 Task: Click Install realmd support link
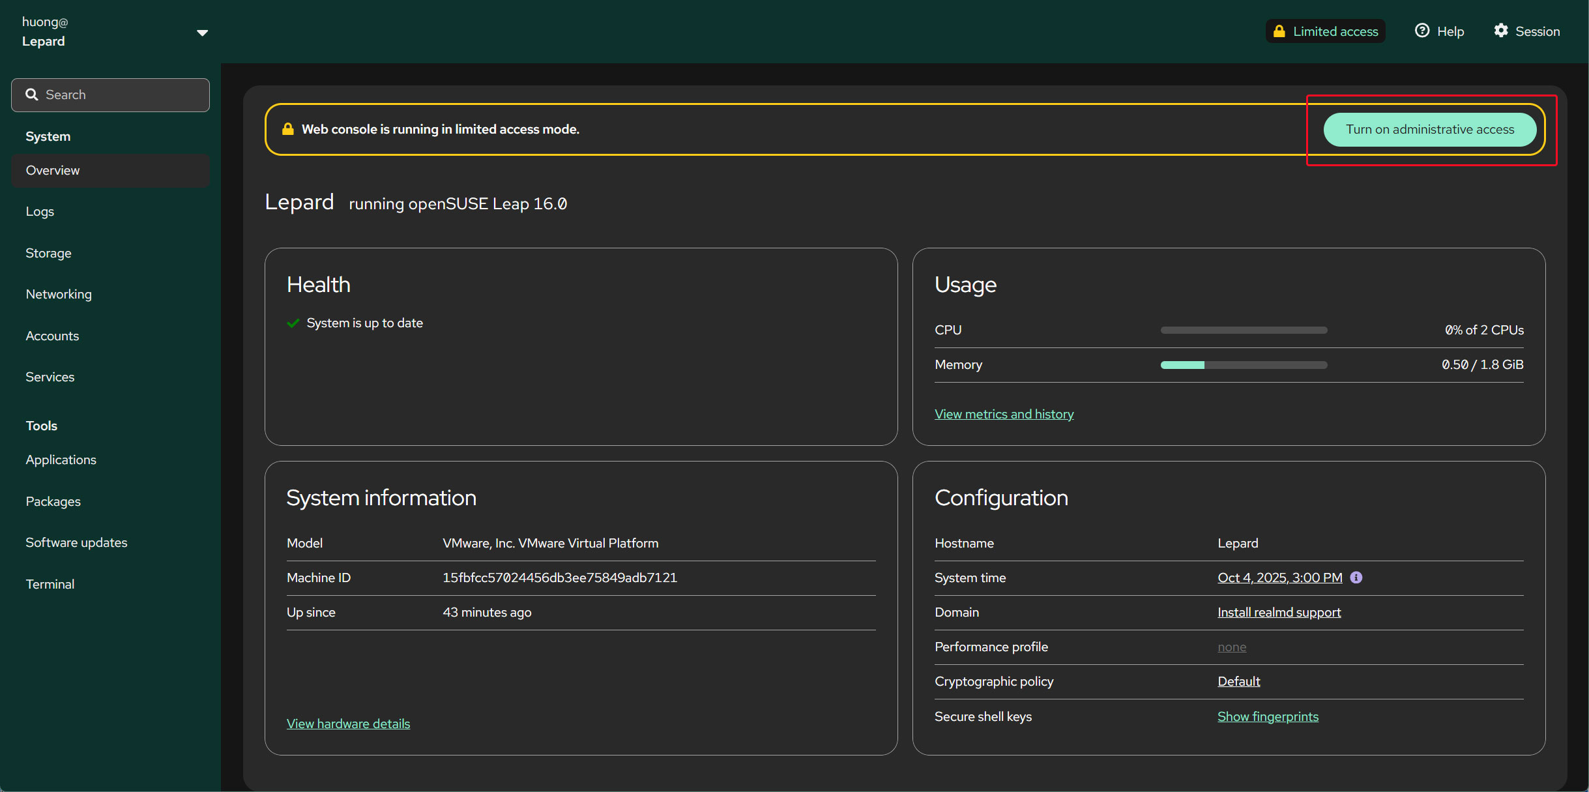pyautogui.click(x=1279, y=612)
